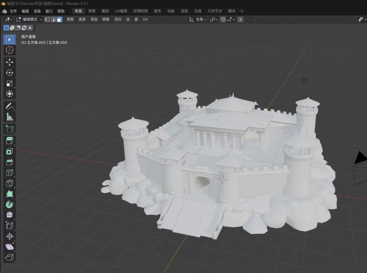
Task: Add a new workspace with plus button
Action: [x=242, y=11]
